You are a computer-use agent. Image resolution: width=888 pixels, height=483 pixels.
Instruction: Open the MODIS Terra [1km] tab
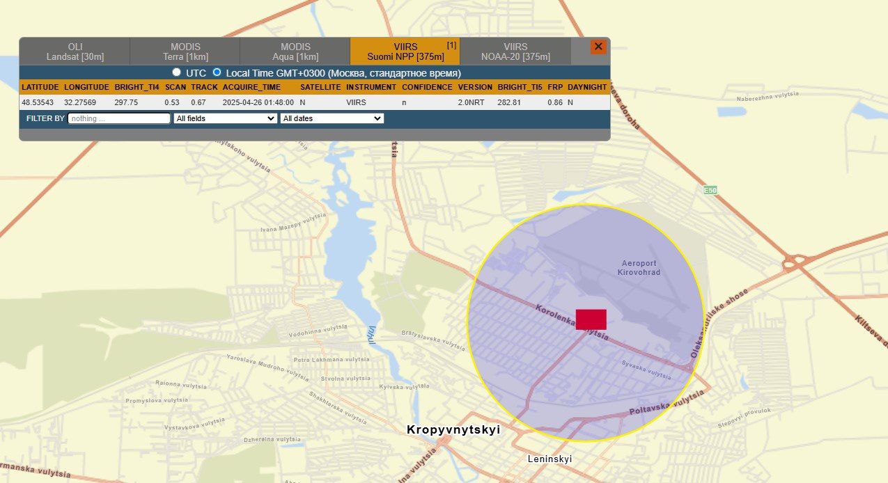(185, 52)
